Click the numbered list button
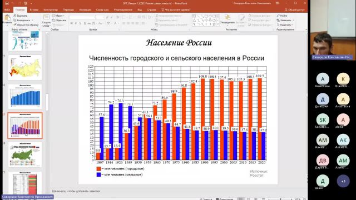 coord(131,17)
